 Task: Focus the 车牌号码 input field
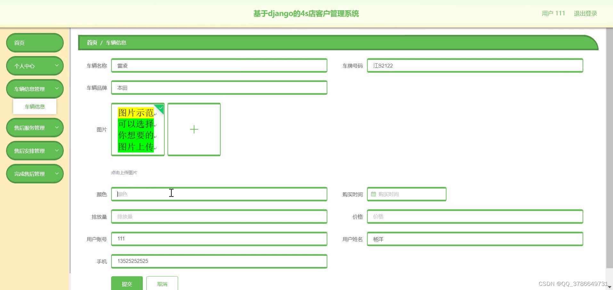coord(475,65)
